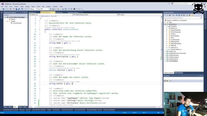Click the Undo arrow icon
Viewport: 207px width, 116px height.
[22, 9]
